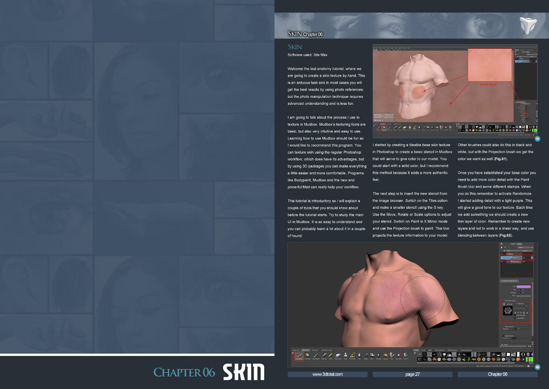Select the Clone brush
Viewport: 549px width, 389px height.
click(345, 357)
